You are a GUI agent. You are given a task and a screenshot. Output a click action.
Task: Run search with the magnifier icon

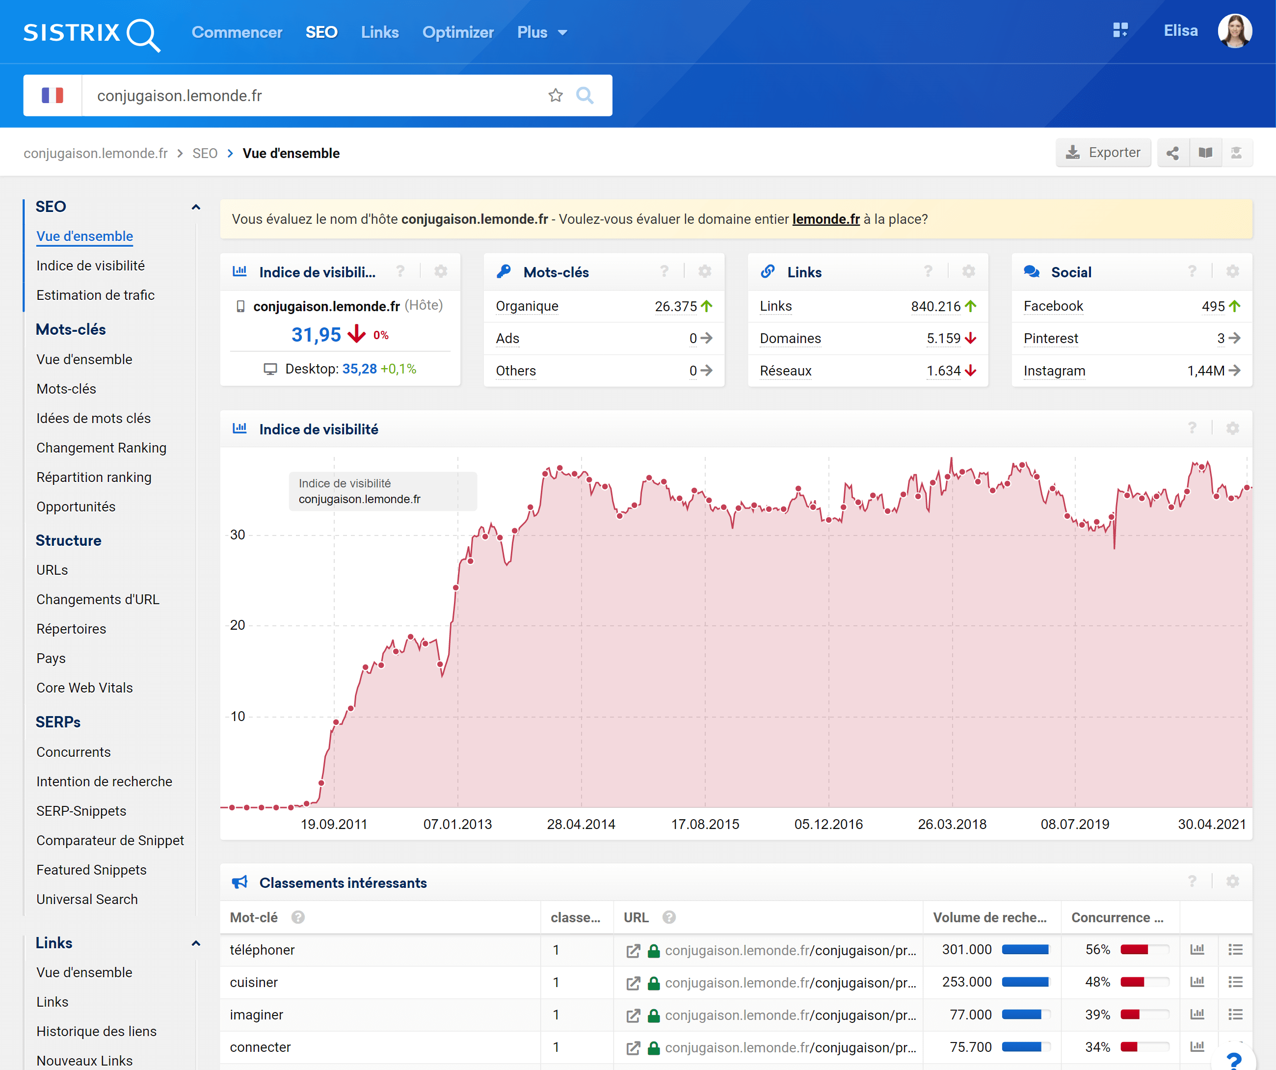[x=585, y=95]
